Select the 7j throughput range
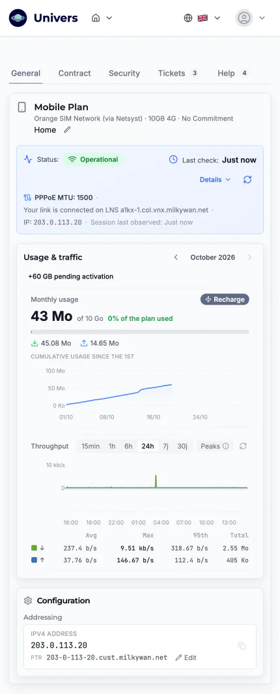Image resolution: width=280 pixels, height=694 pixels. [165, 446]
